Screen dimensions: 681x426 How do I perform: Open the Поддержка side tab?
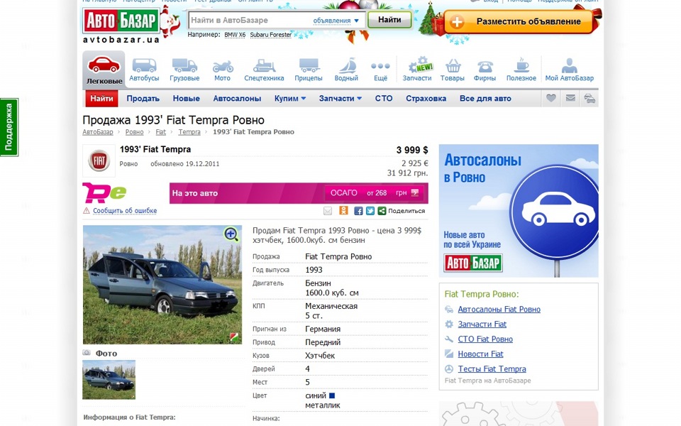9,127
